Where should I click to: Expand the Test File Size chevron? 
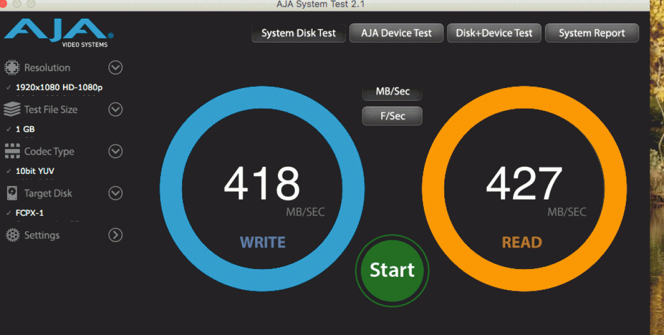[115, 110]
